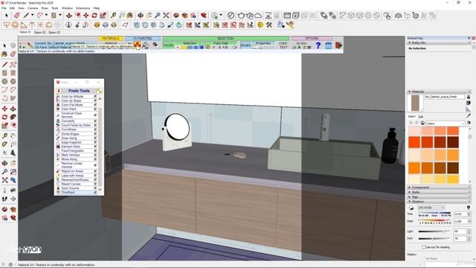Open the Line tool dropdown arrow in top toolbar

click(33, 15)
